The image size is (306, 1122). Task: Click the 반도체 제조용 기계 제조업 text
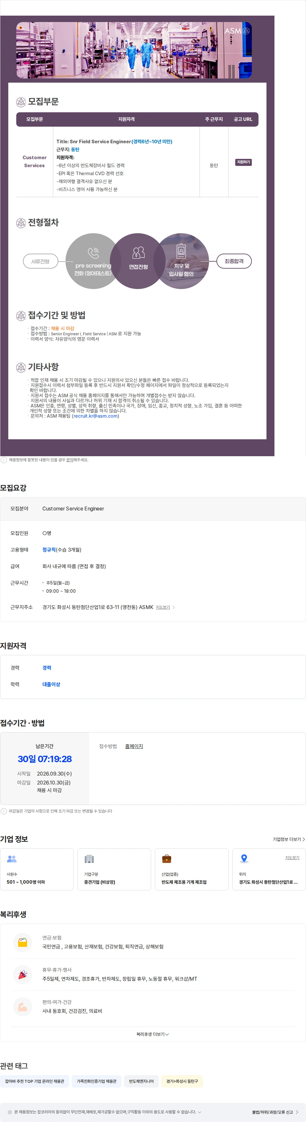(184, 882)
